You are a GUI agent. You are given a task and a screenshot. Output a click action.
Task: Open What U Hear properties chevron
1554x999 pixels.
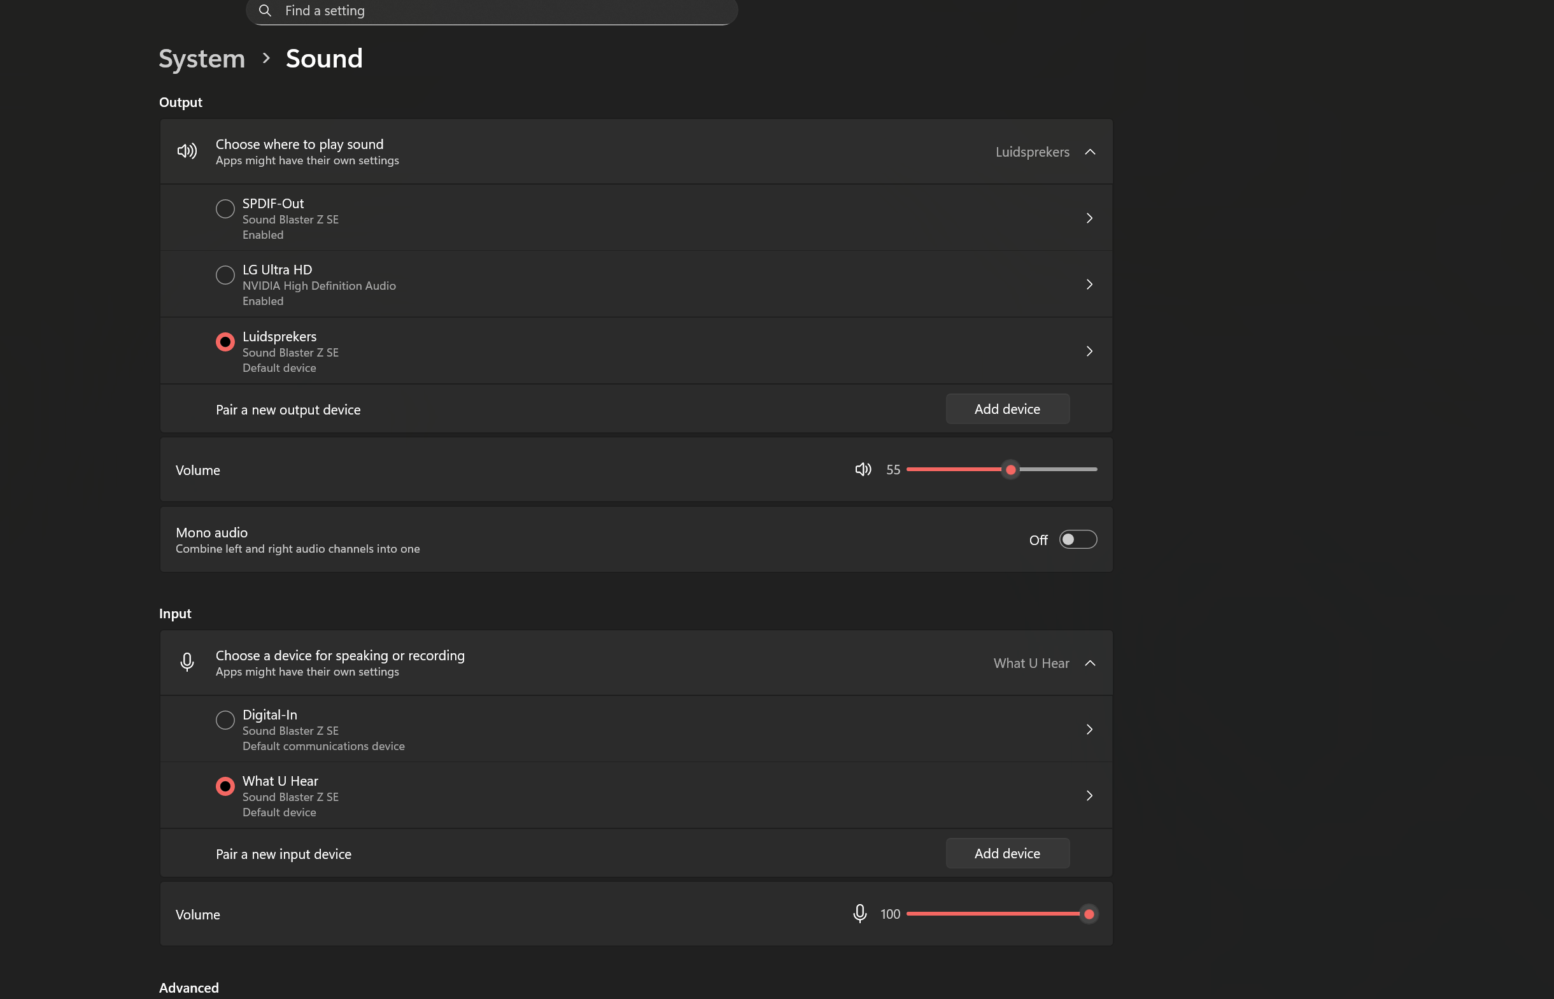(x=1089, y=795)
